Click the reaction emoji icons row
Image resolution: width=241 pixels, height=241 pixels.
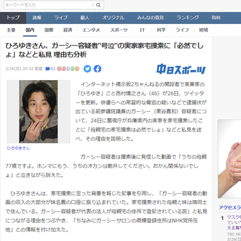click(x=68, y=69)
